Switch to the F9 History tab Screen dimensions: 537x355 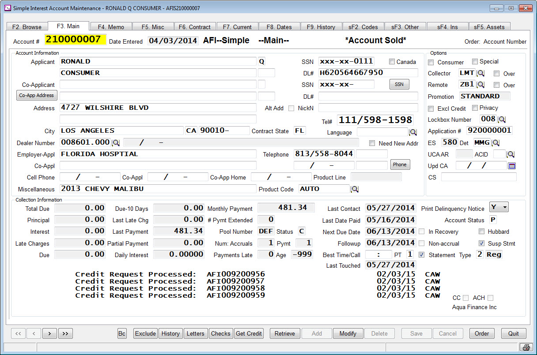coord(321,26)
